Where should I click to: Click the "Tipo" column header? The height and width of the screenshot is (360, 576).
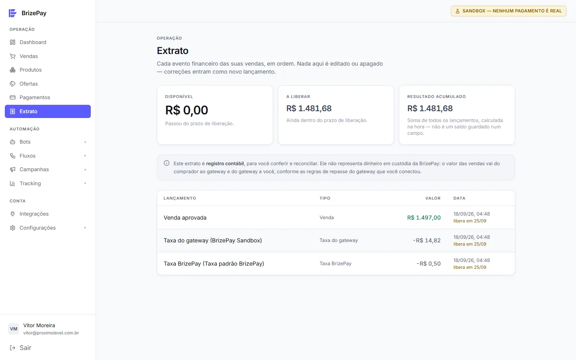[x=325, y=198]
